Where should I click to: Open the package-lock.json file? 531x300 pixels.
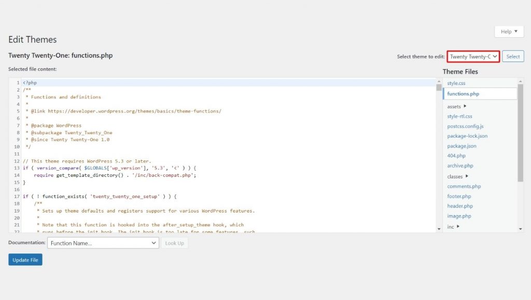pos(467,136)
